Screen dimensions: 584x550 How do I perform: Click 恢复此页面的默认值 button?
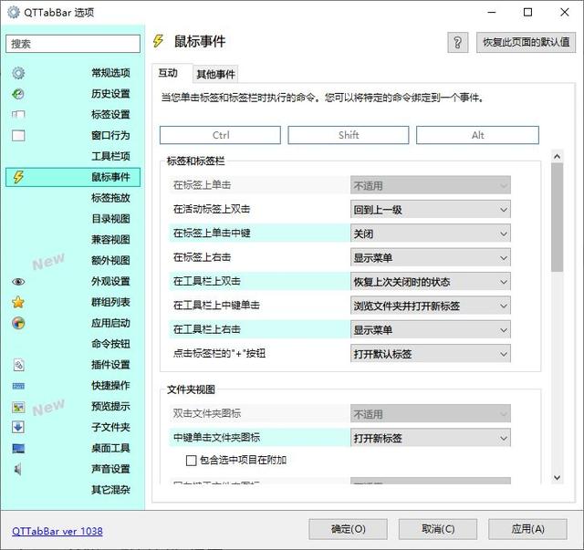tap(526, 43)
